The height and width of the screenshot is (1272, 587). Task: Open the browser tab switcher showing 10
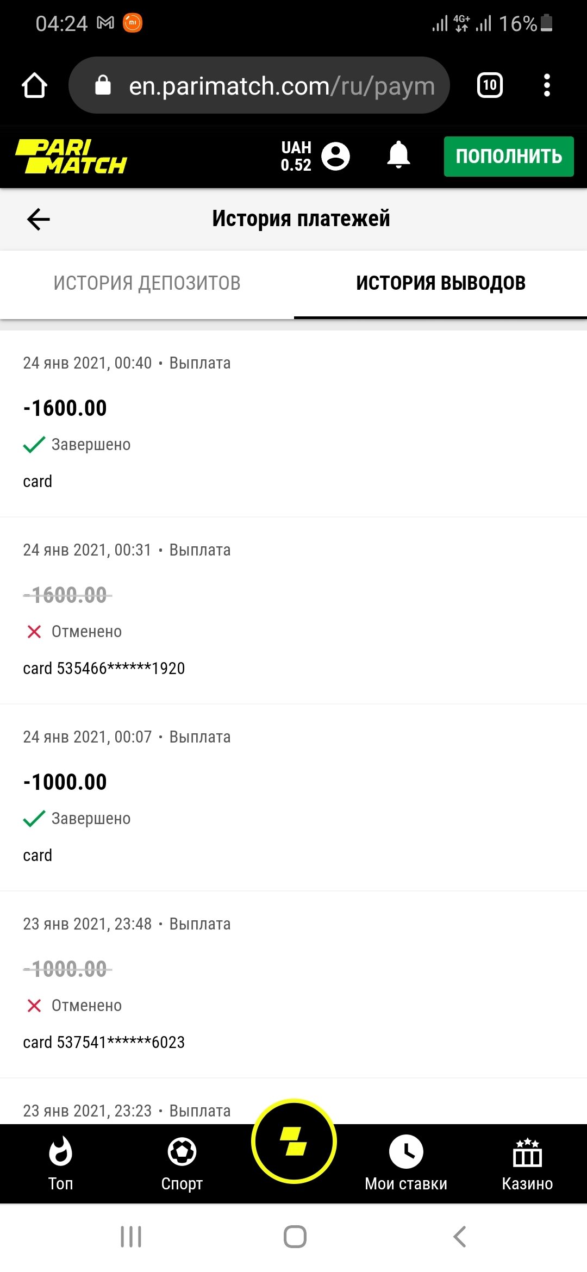489,85
